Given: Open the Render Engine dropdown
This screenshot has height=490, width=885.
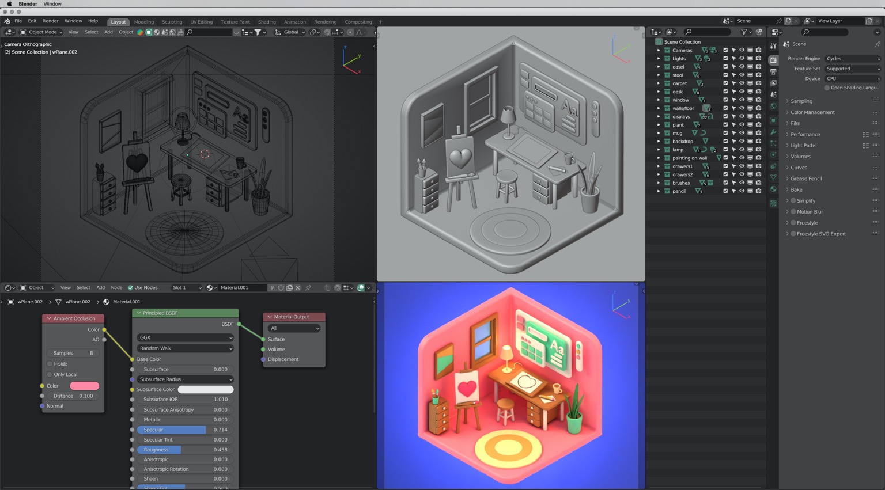Looking at the screenshot, I should coord(852,59).
